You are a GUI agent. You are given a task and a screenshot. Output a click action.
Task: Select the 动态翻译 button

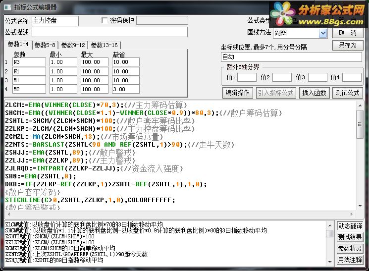click(350, 226)
